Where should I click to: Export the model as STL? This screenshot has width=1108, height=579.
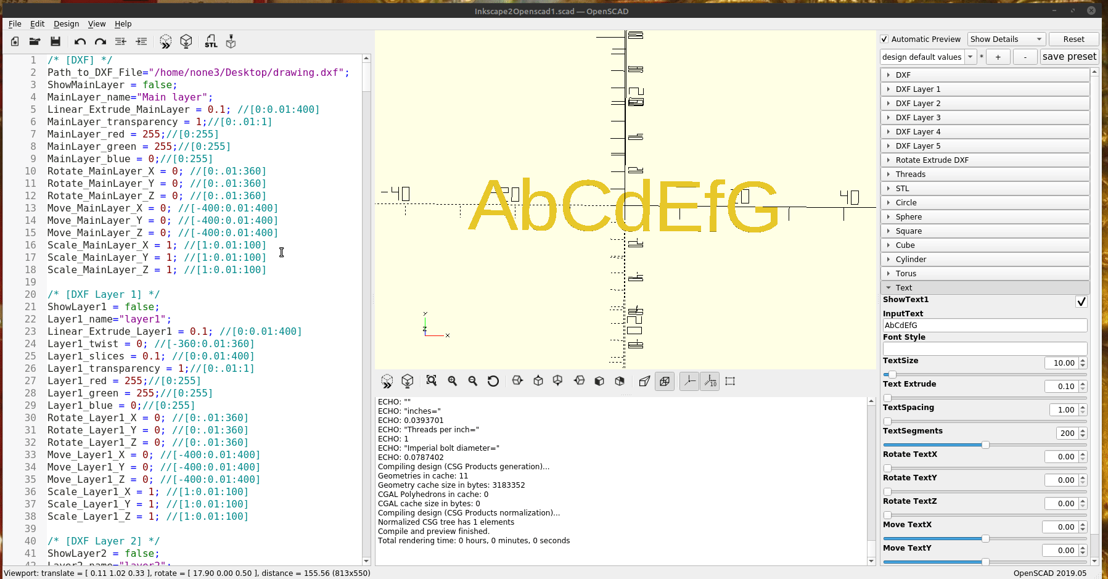(x=211, y=41)
